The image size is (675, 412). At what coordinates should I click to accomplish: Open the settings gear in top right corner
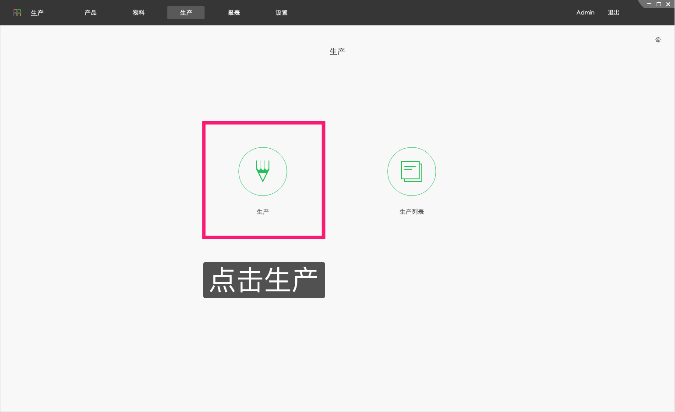[658, 39]
